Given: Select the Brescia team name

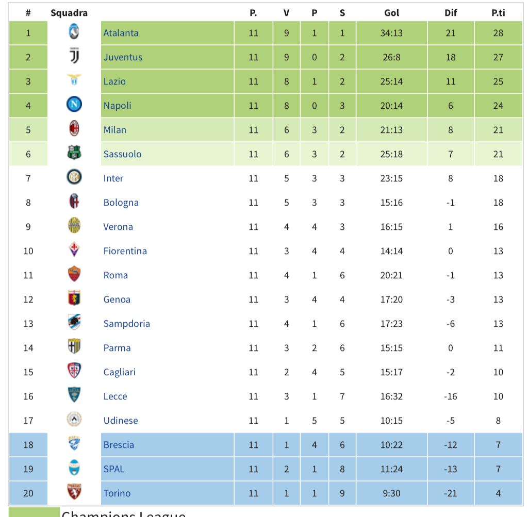Looking at the screenshot, I should (x=119, y=445).
